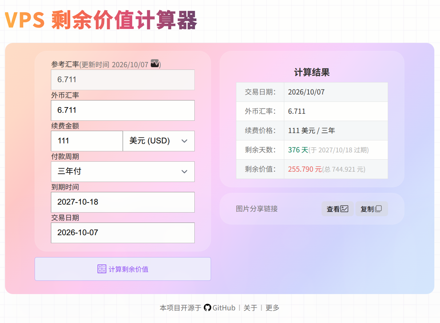Click calculator icon on 计算剩余价值 button
The width and height of the screenshot is (440, 323).
102,269
